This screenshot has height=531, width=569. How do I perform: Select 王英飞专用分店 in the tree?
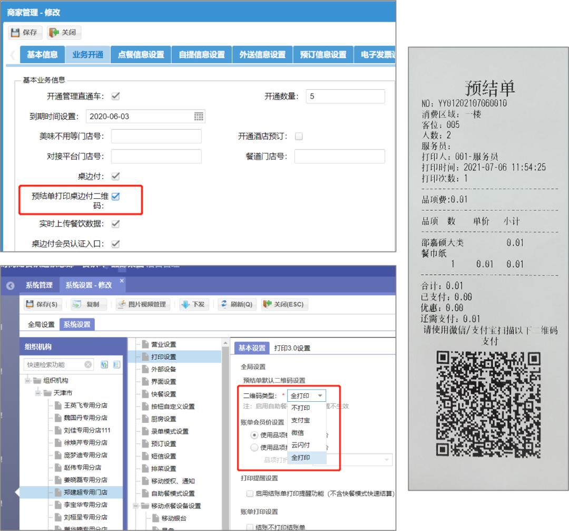pos(85,406)
